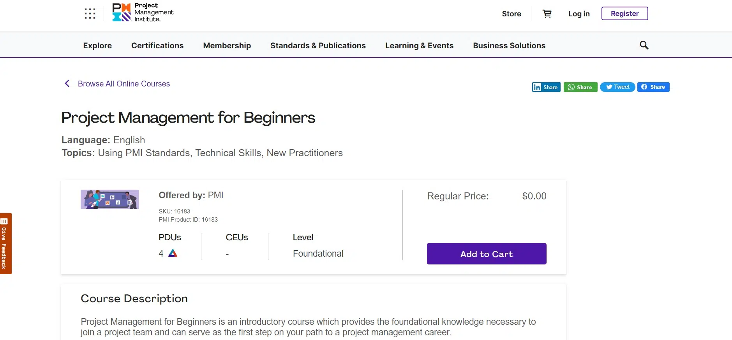Follow the Browse All Online Courses link
Image resolution: width=732 pixels, height=340 pixels.
124,84
